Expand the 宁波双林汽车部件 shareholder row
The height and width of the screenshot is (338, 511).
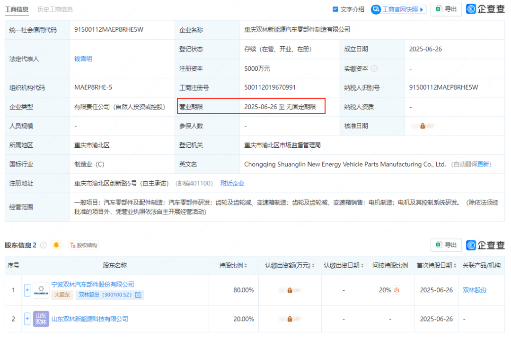(27, 290)
